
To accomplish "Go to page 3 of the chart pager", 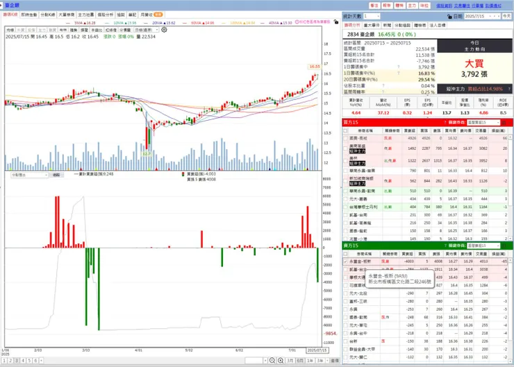I will pyautogui.click(x=17, y=361).
